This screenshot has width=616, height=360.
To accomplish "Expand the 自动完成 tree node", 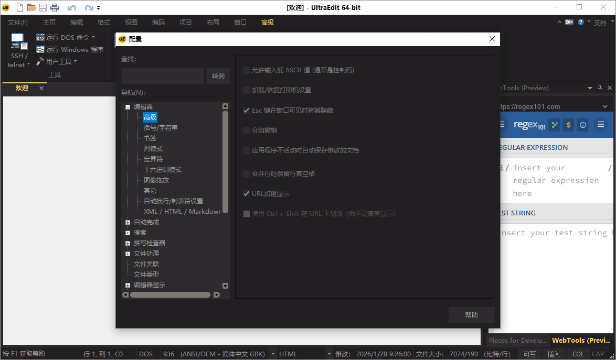I will pyautogui.click(x=128, y=222).
